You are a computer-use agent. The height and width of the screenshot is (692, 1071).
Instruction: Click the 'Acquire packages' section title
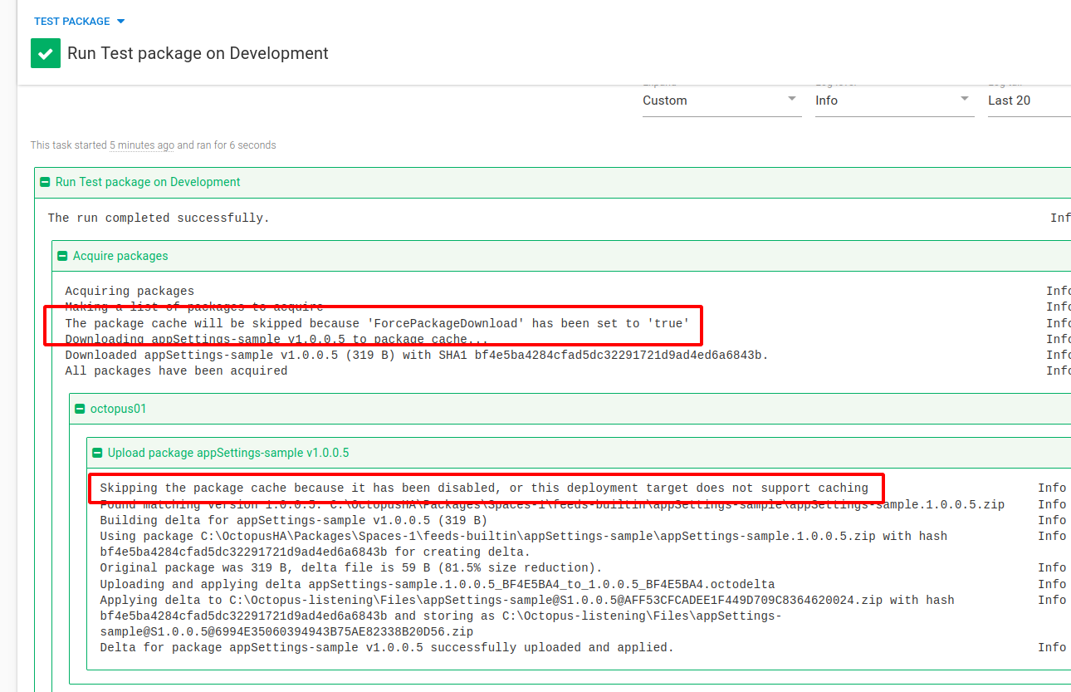(120, 256)
